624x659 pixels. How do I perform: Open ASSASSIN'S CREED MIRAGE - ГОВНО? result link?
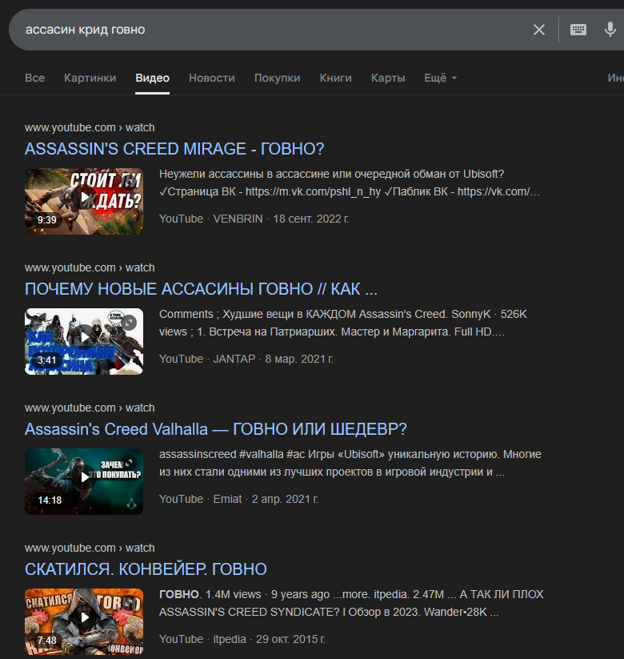click(174, 149)
